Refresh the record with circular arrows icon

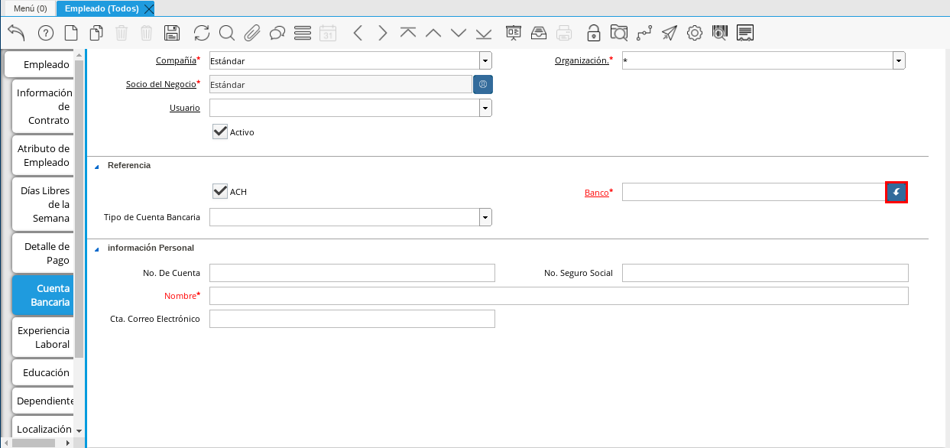click(x=202, y=33)
